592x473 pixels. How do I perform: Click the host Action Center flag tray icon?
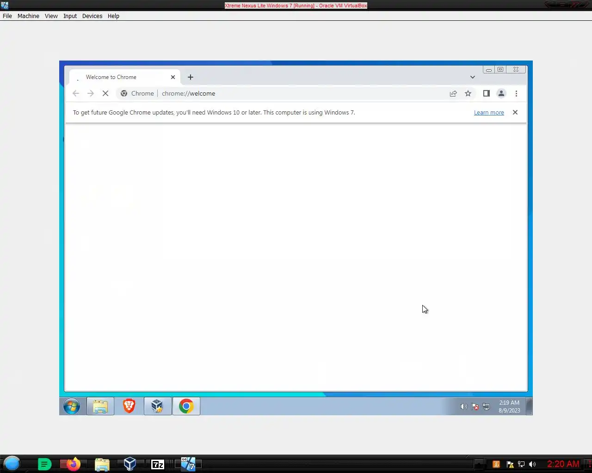pos(510,464)
